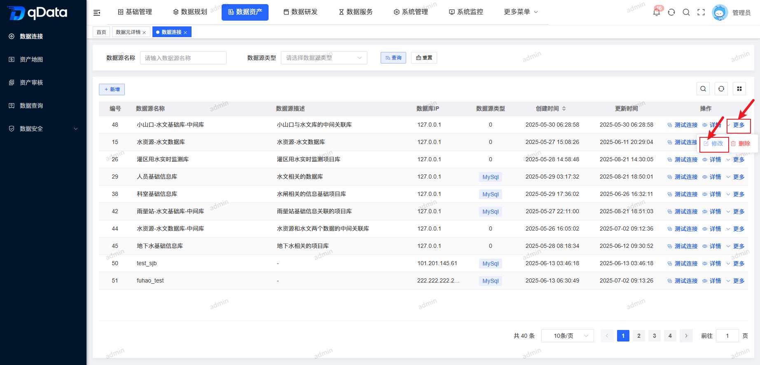View 详情 of 人员基础信息库
This screenshot has height=365, width=760.
click(x=712, y=177)
